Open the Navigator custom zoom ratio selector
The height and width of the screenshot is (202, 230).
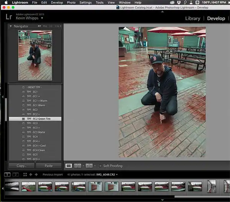coord(58,26)
